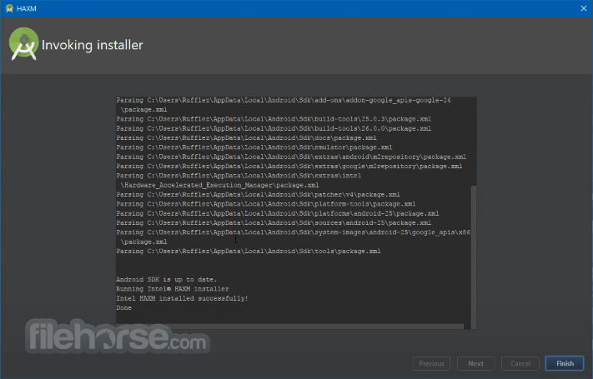Click the disabled Cancel button

click(520, 363)
